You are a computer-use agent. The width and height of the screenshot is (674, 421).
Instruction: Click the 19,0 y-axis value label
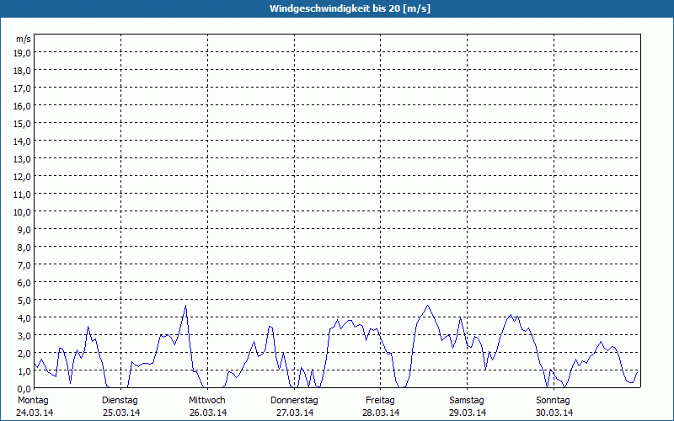pyautogui.click(x=23, y=53)
